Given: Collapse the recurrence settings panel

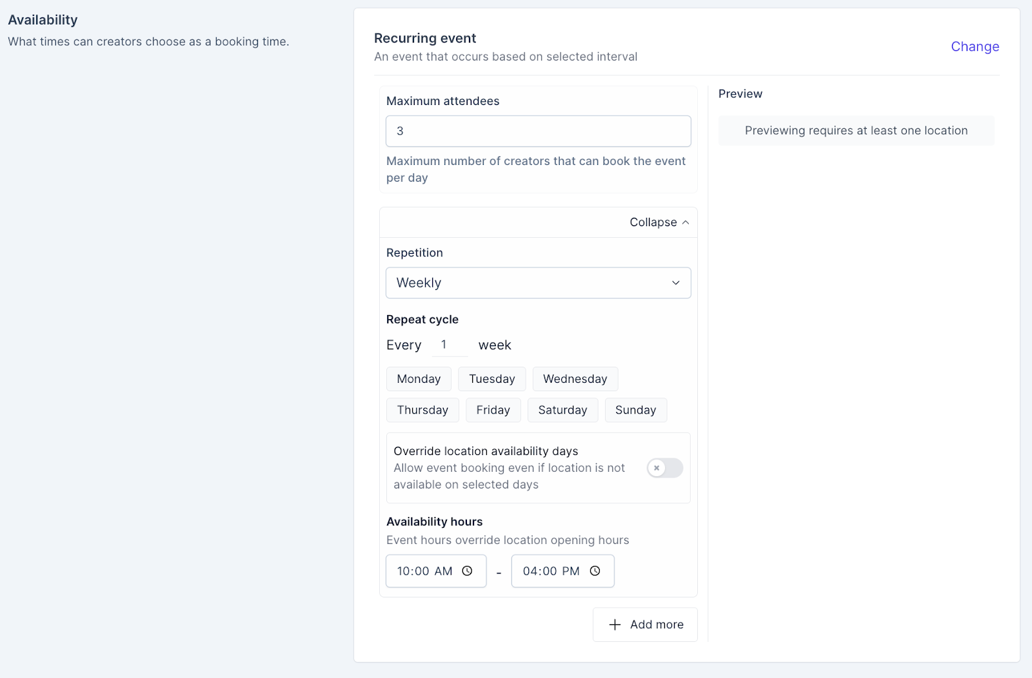Looking at the screenshot, I should 659,222.
